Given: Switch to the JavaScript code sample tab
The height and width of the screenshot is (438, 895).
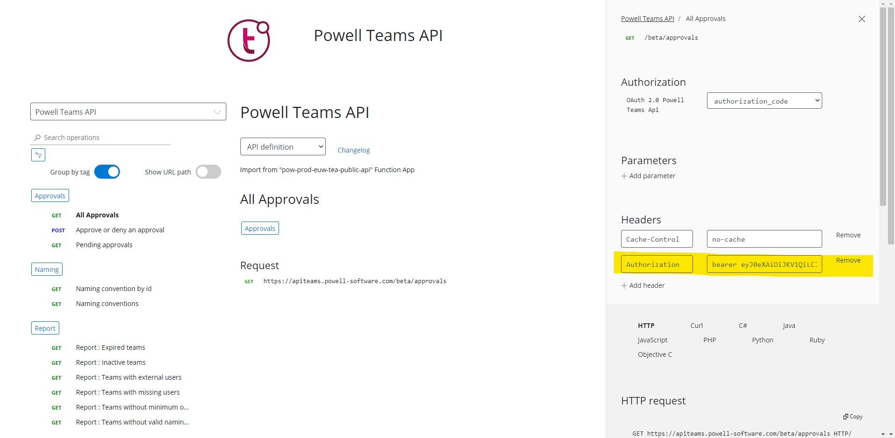Looking at the screenshot, I should (x=652, y=340).
